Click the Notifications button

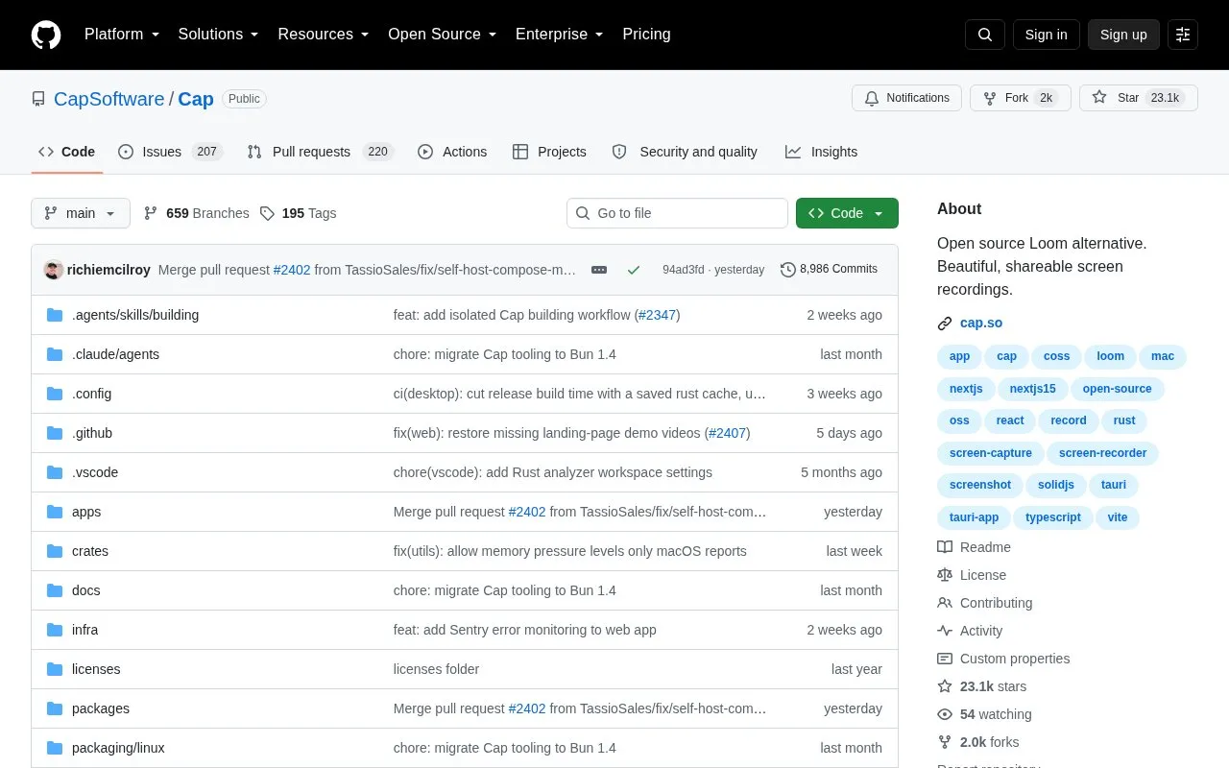click(906, 98)
